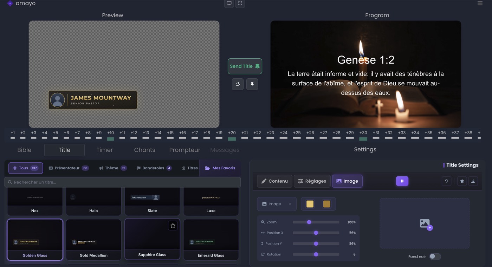Open the Bible tab

point(24,150)
